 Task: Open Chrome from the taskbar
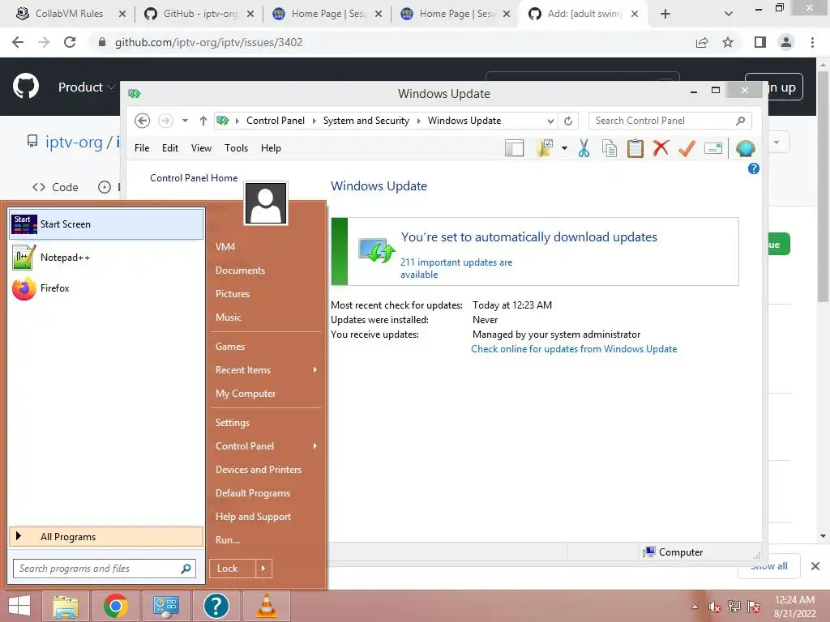pyautogui.click(x=115, y=606)
